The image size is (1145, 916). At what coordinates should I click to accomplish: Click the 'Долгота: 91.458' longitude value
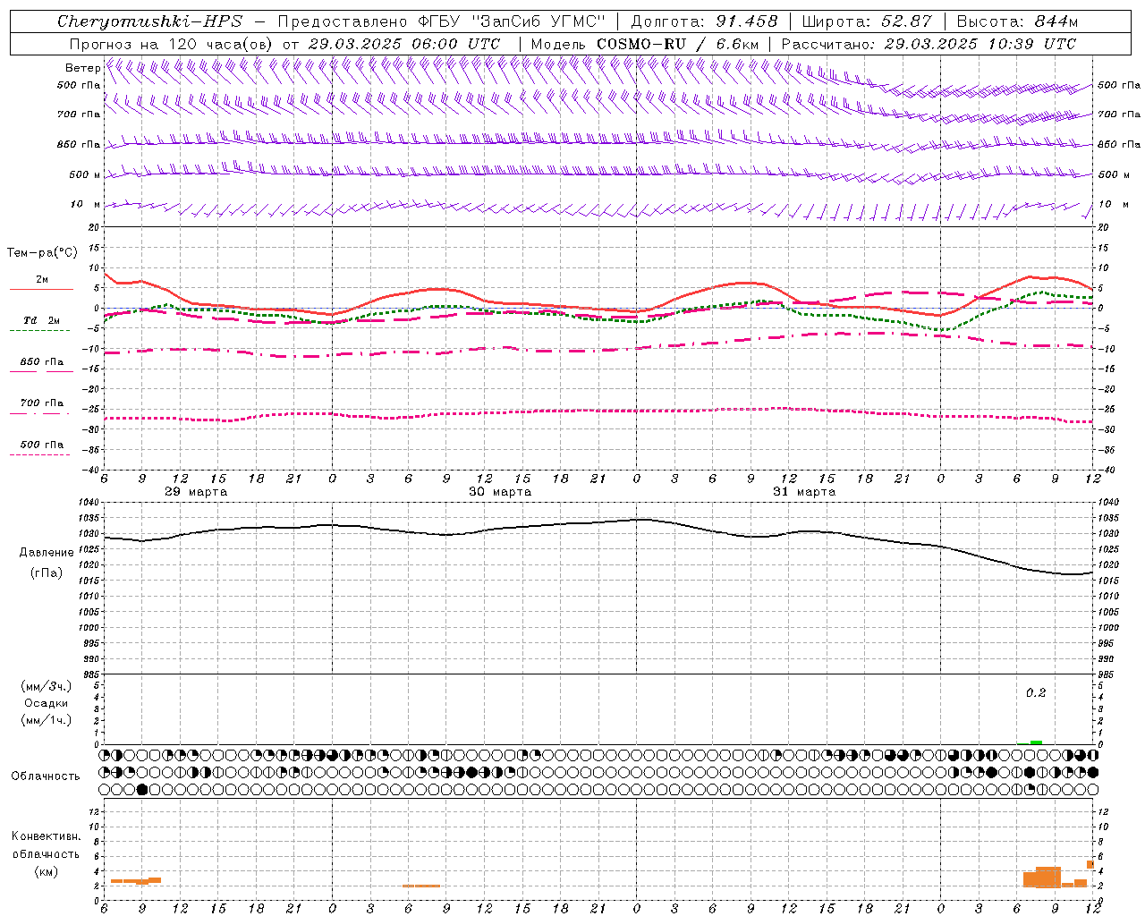point(705,21)
